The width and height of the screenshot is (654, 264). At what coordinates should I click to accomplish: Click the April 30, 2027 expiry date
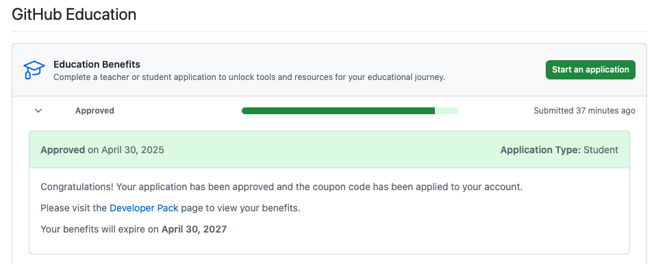[x=194, y=229]
